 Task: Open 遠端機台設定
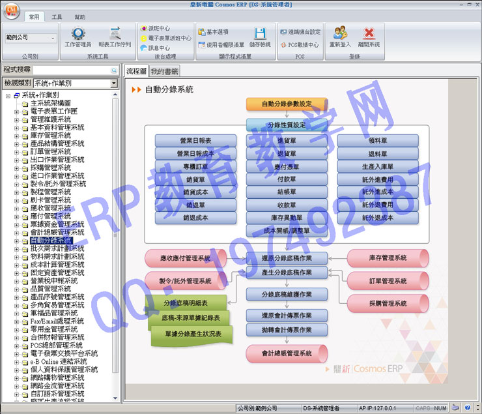coord(300,32)
